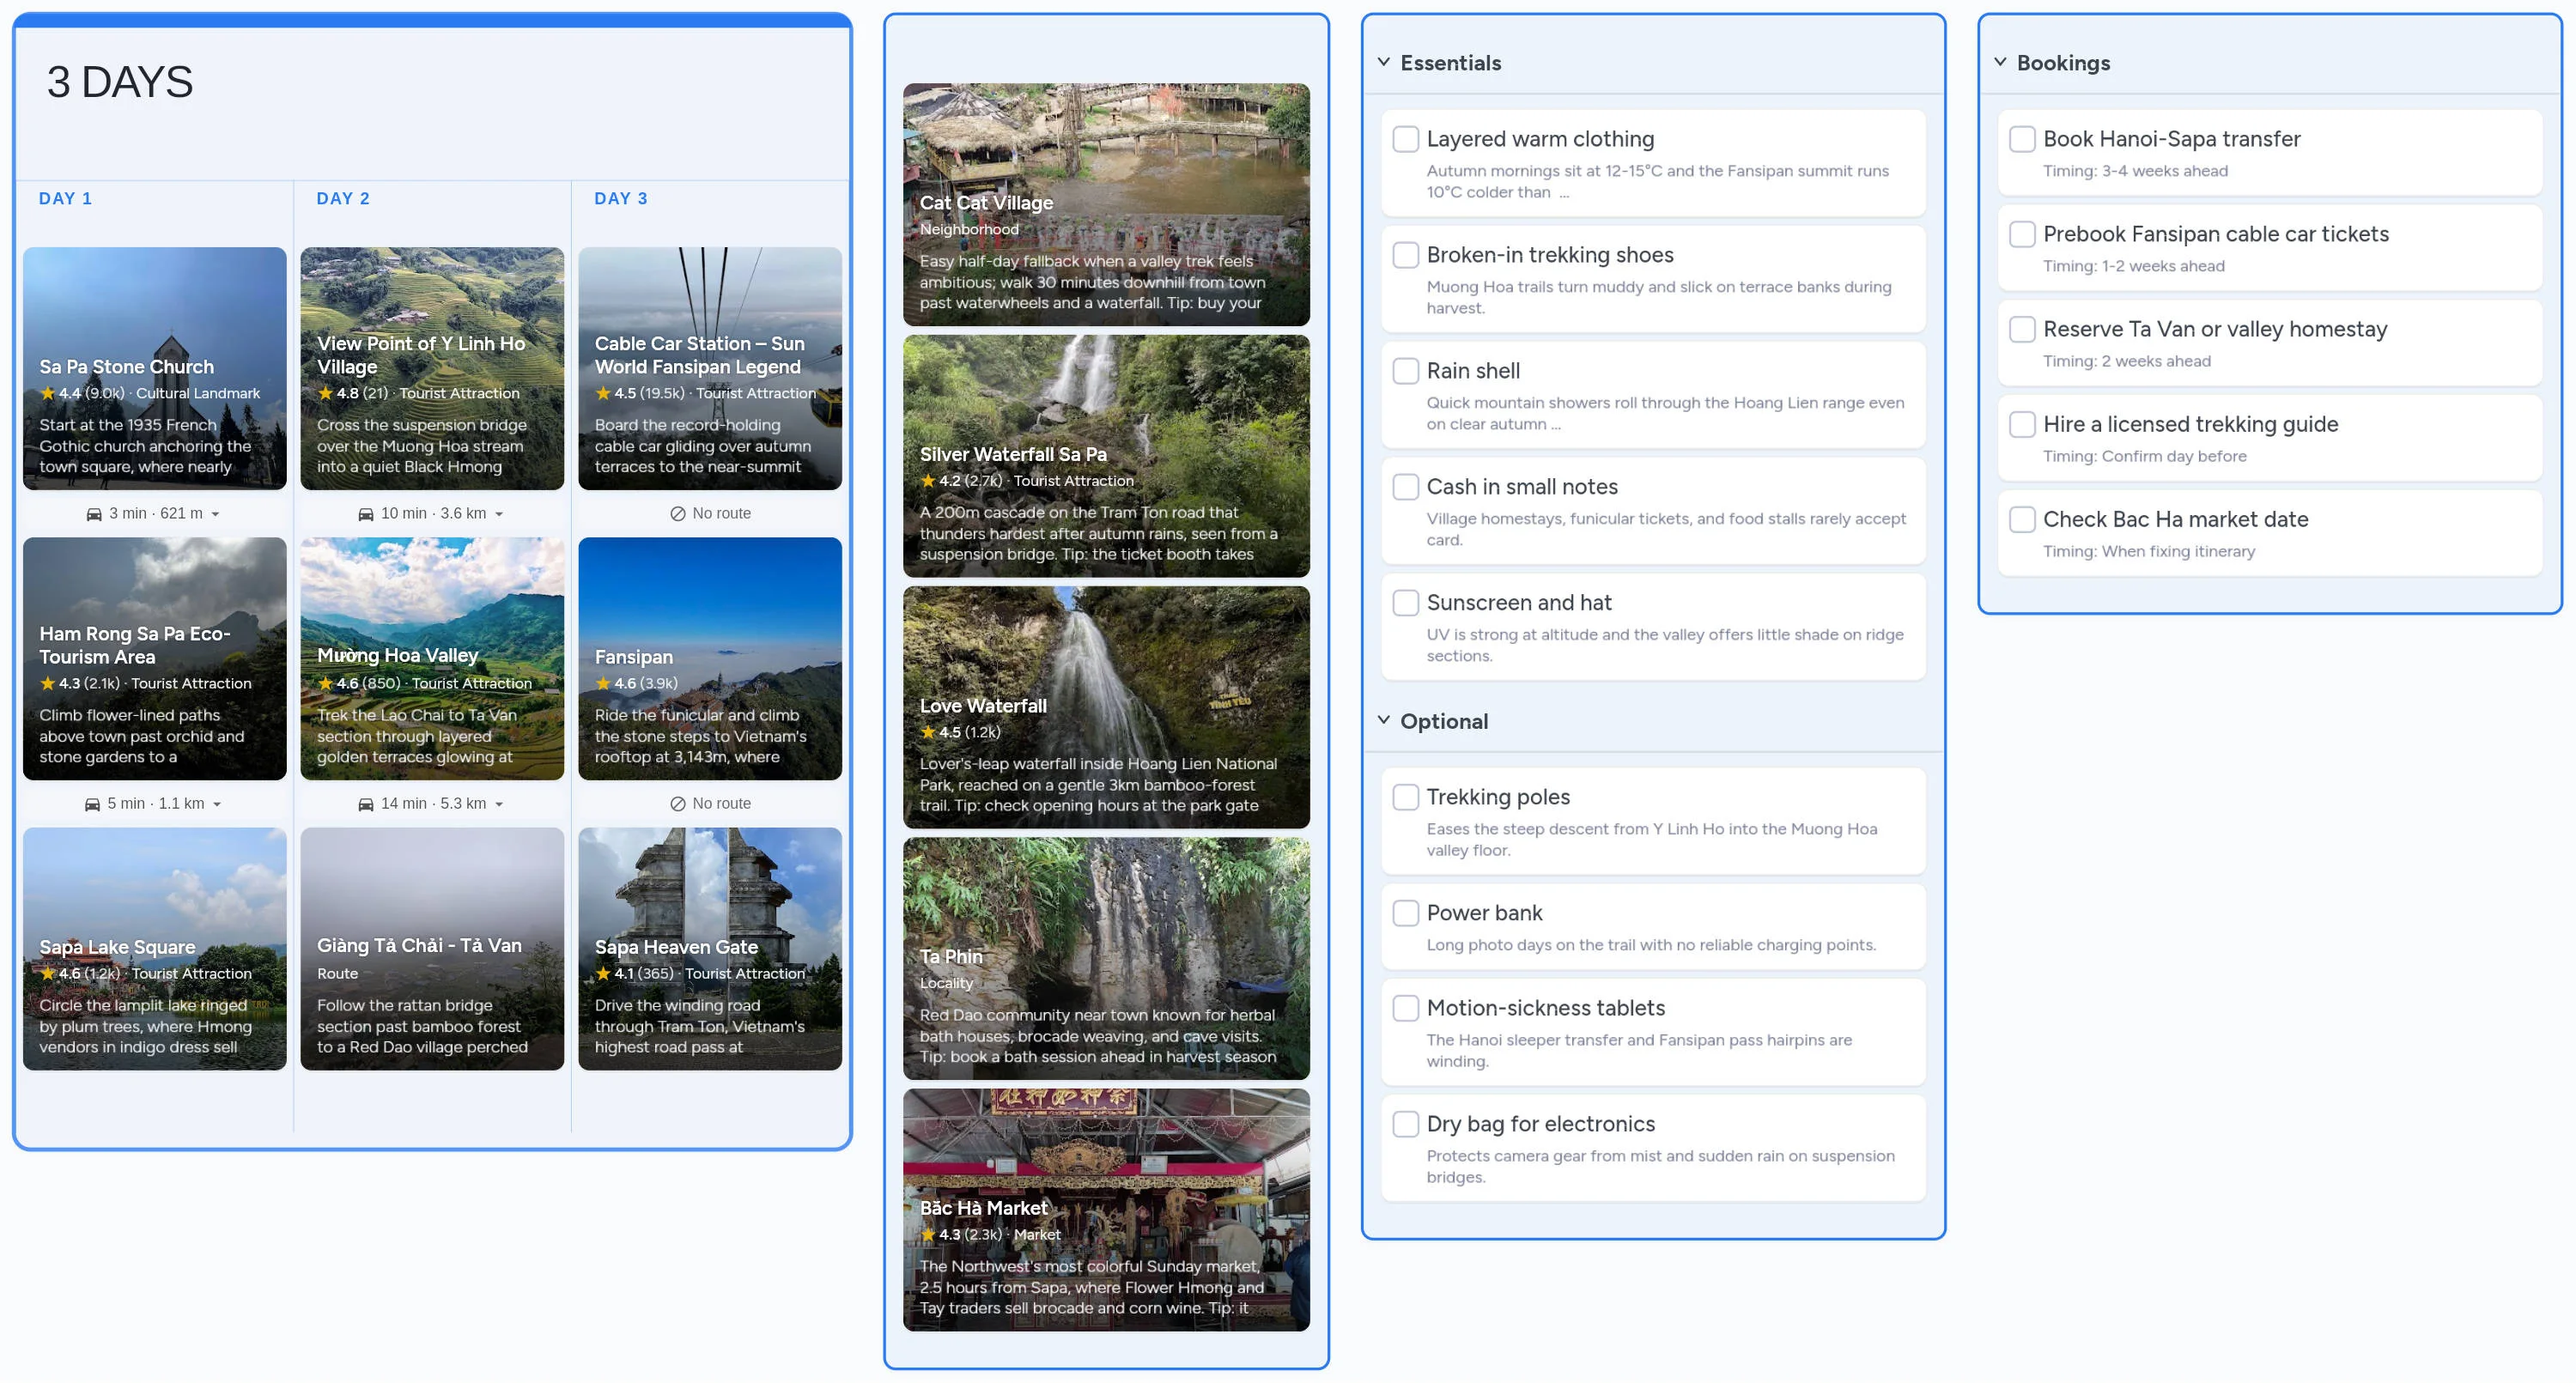Open route options dropdown for 14 min · 5.3 km
2576x1383 pixels.
pos(499,804)
